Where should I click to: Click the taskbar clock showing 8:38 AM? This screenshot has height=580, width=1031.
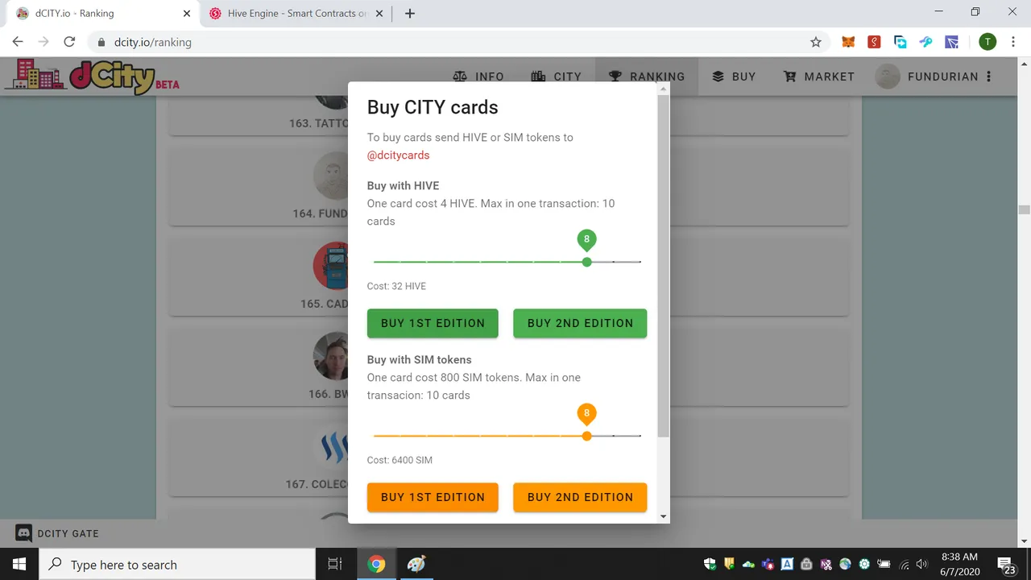(959, 565)
